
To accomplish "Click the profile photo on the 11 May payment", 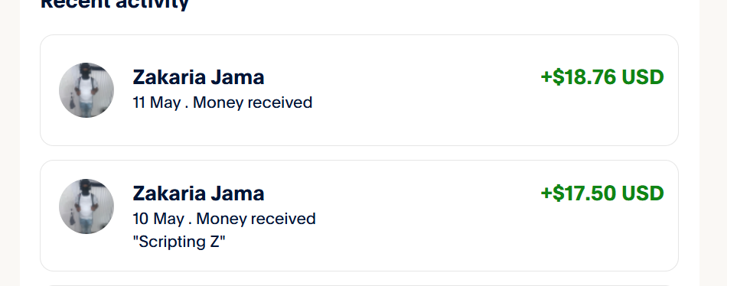I will [86, 90].
